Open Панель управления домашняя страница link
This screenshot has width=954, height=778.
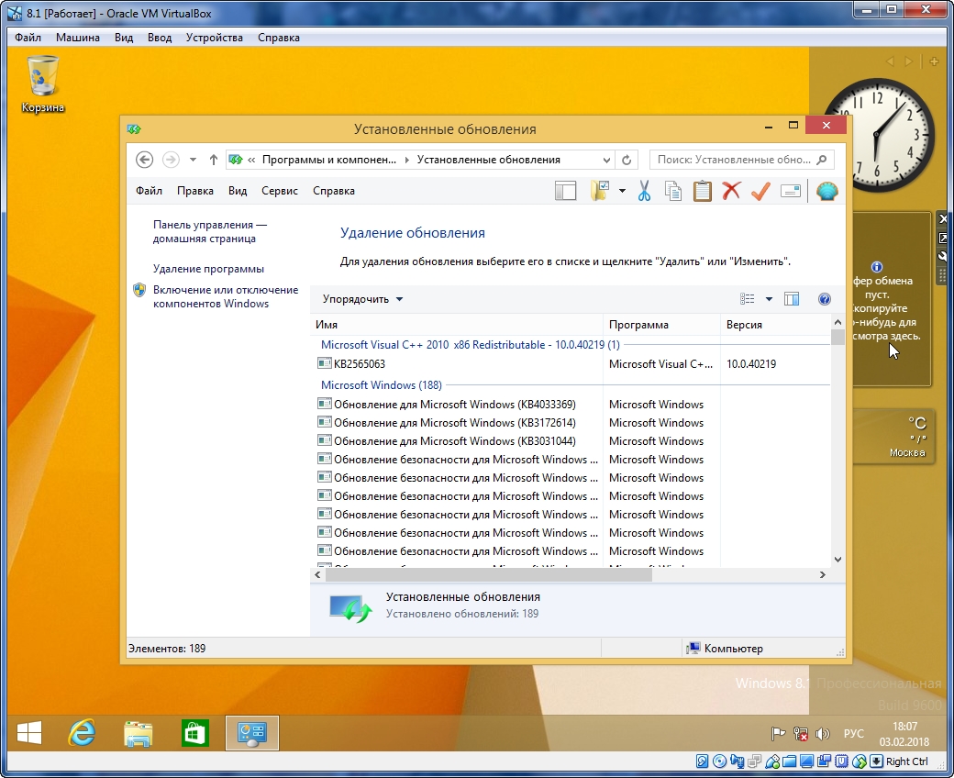click(210, 232)
